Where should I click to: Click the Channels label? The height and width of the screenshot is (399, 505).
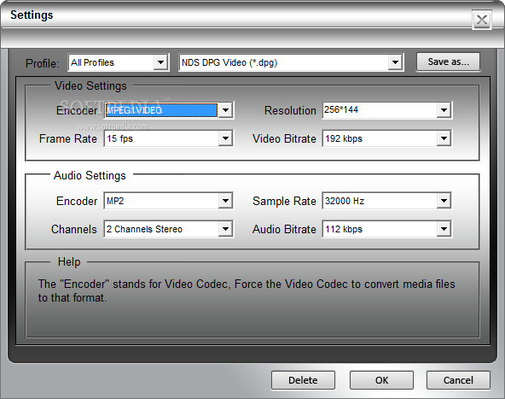coord(74,229)
